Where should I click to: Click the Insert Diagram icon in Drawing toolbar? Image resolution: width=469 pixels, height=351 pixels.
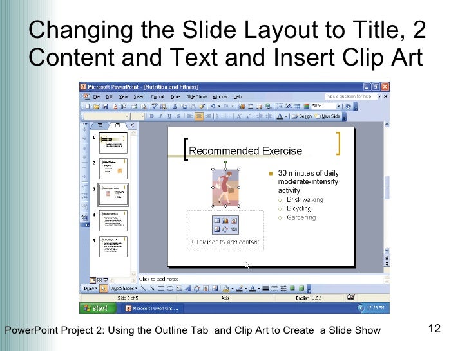point(196,288)
